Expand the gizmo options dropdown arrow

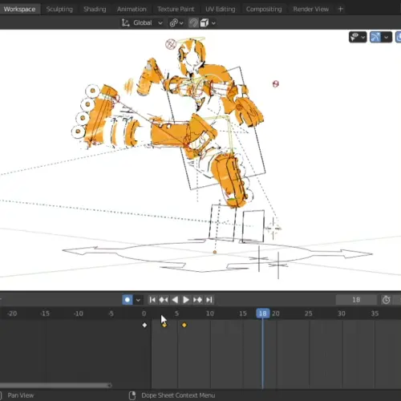(x=387, y=37)
